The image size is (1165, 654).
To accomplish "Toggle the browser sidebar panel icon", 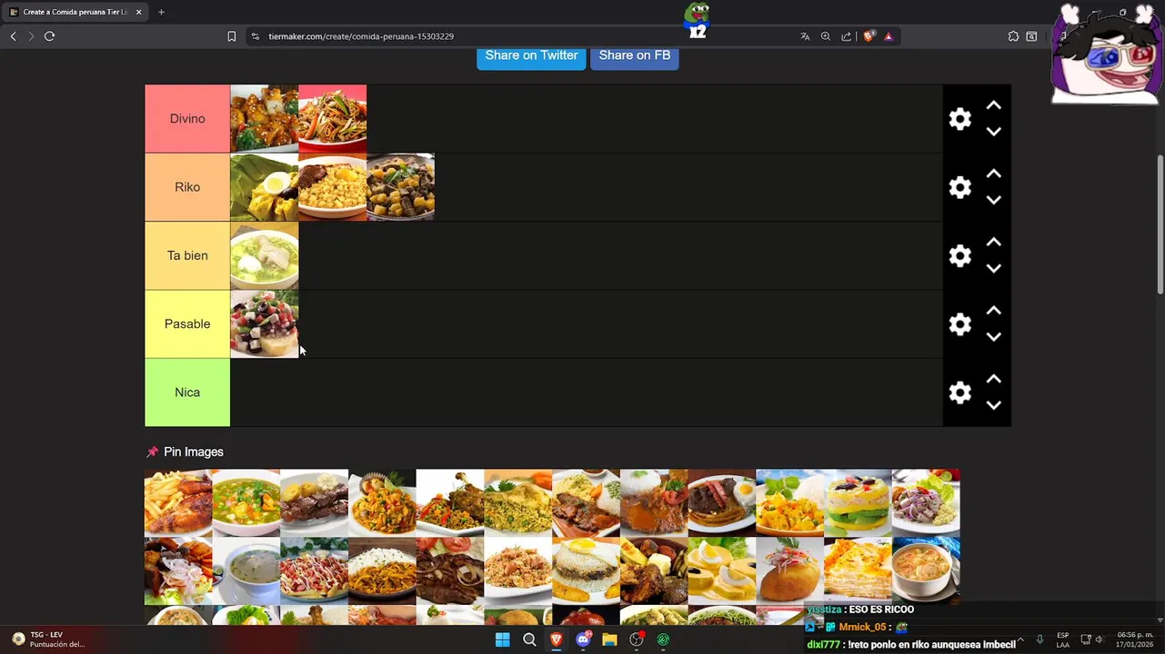I will [x=1032, y=36].
